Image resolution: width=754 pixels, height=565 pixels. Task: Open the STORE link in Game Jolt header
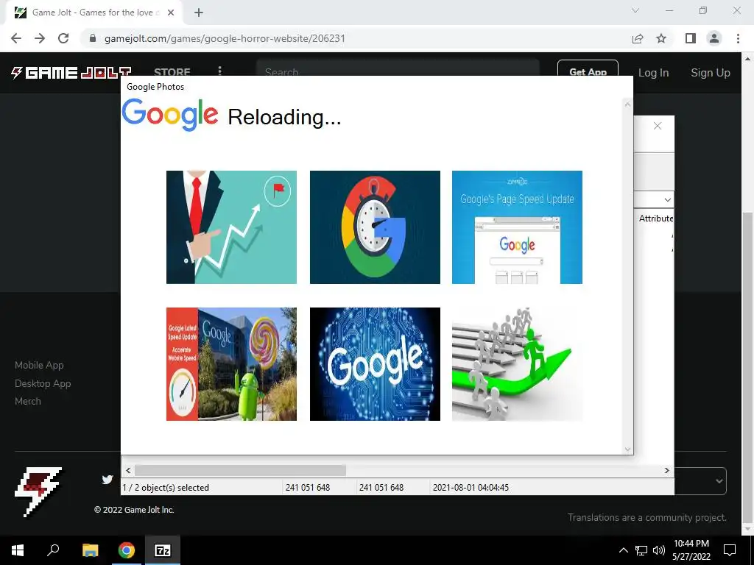pyautogui.click(x=172, y=73)
